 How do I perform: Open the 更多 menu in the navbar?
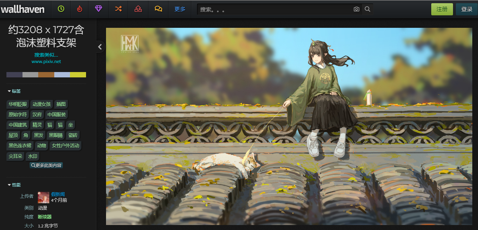pos(180,9)
